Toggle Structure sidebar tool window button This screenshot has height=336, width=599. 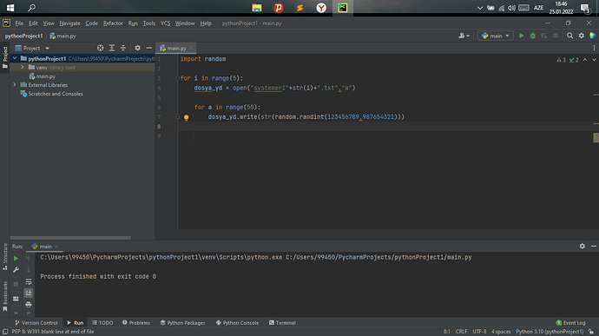coord(5,256)
